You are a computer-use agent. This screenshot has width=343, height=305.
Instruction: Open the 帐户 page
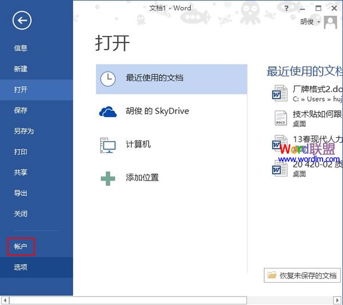coord(37,247)
